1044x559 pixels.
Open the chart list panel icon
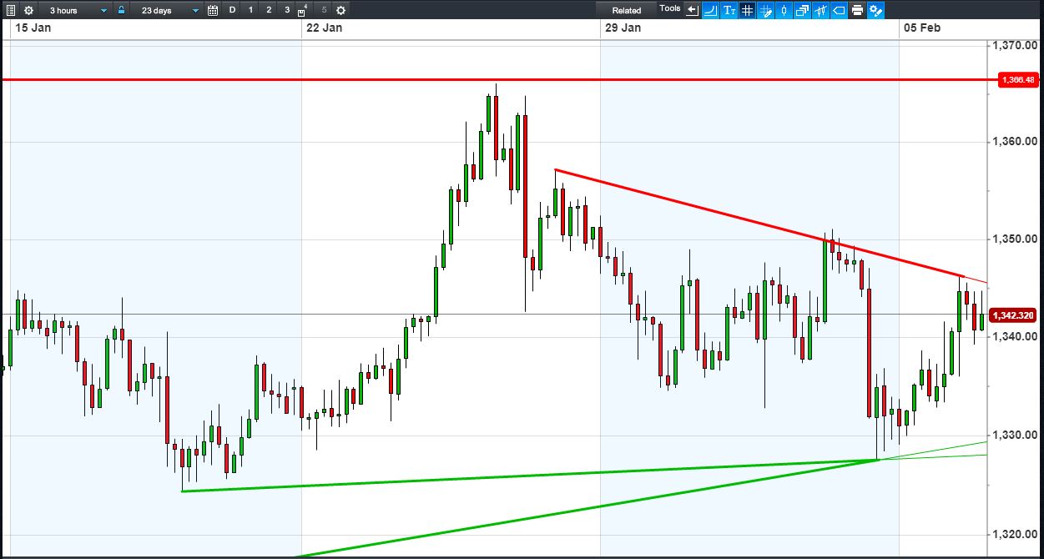click(9, 10)
